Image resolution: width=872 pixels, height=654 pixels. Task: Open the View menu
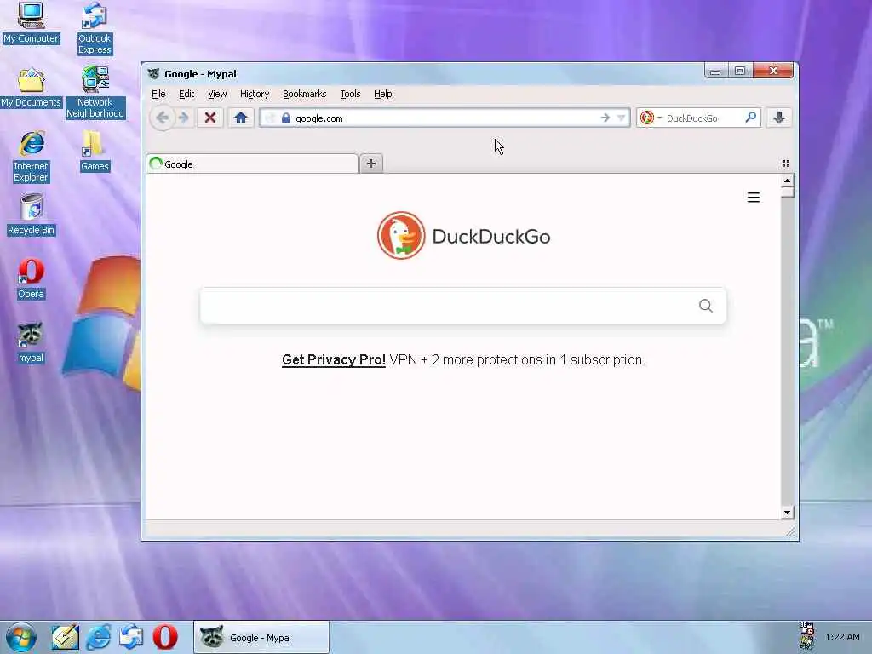217,94
